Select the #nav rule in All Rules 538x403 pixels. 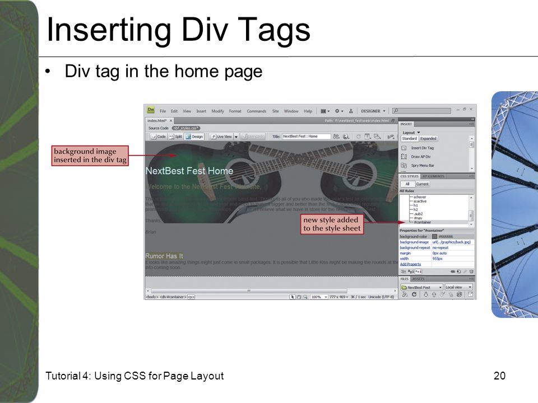(418, 218)
